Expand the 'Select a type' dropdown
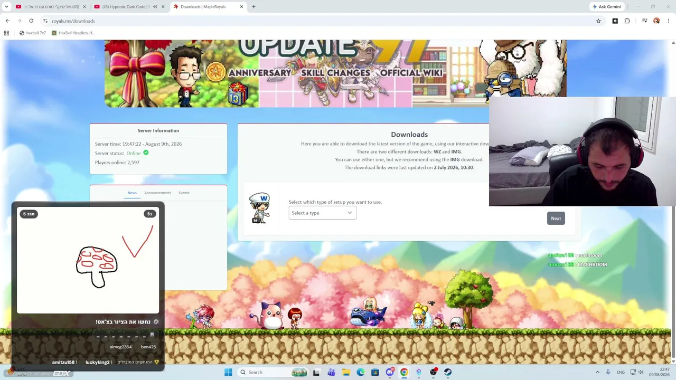Viewport: 676px width, 380px height. coord(322,213)
